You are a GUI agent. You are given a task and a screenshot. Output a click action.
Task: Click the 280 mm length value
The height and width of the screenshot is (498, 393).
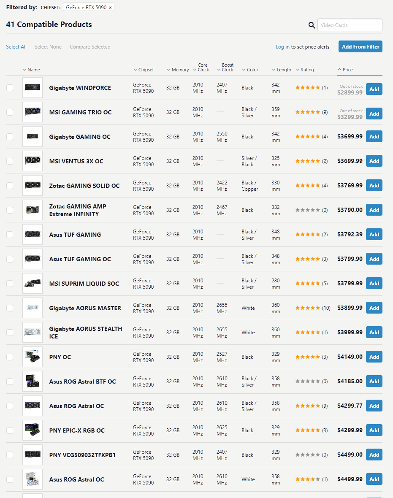coord(276,284)
